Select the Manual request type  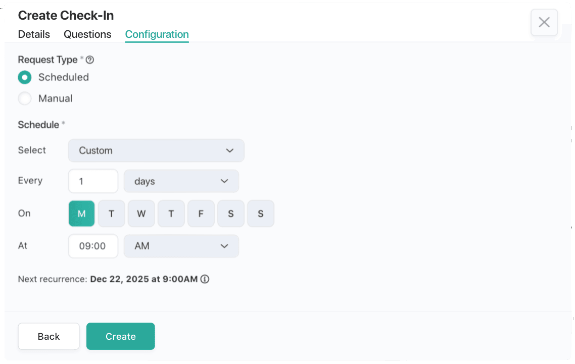[x=25, y=98]
